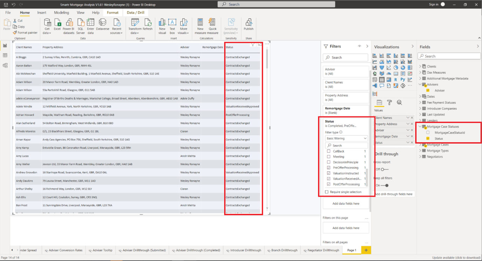Click Sign in at top right
The image size is (482, 261).
(434, 5)
